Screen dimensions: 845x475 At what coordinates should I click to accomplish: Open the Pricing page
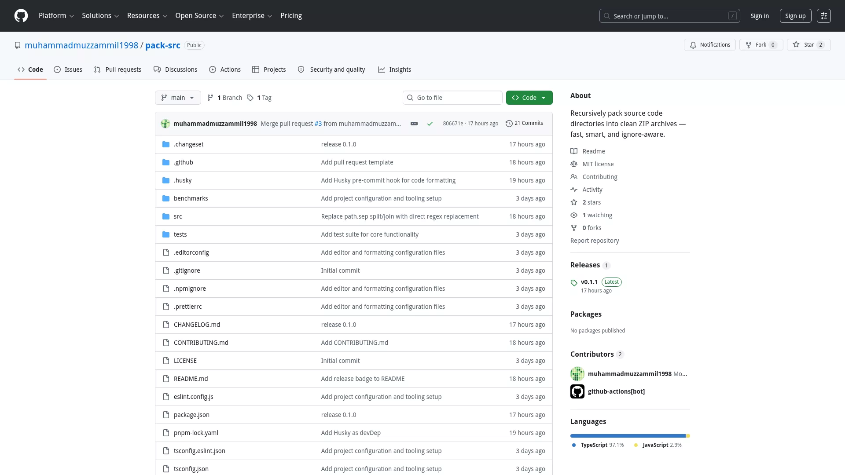(x=291, y=16)
